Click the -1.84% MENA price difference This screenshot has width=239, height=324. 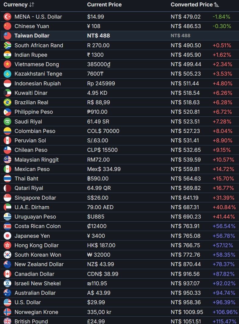[x=221, y=17]
